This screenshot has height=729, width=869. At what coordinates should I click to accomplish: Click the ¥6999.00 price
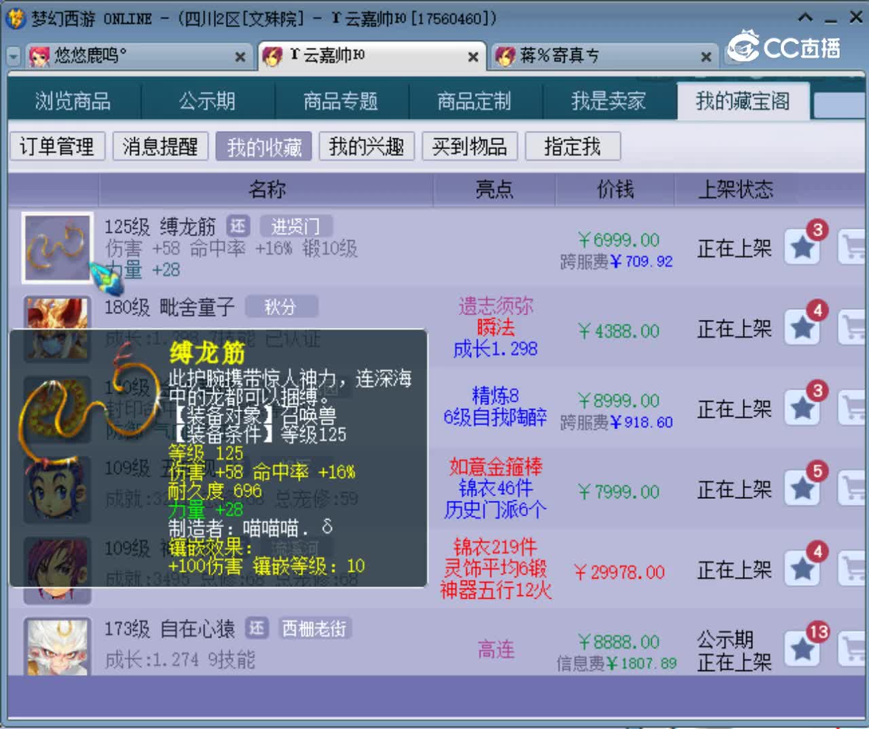[618, 240]
